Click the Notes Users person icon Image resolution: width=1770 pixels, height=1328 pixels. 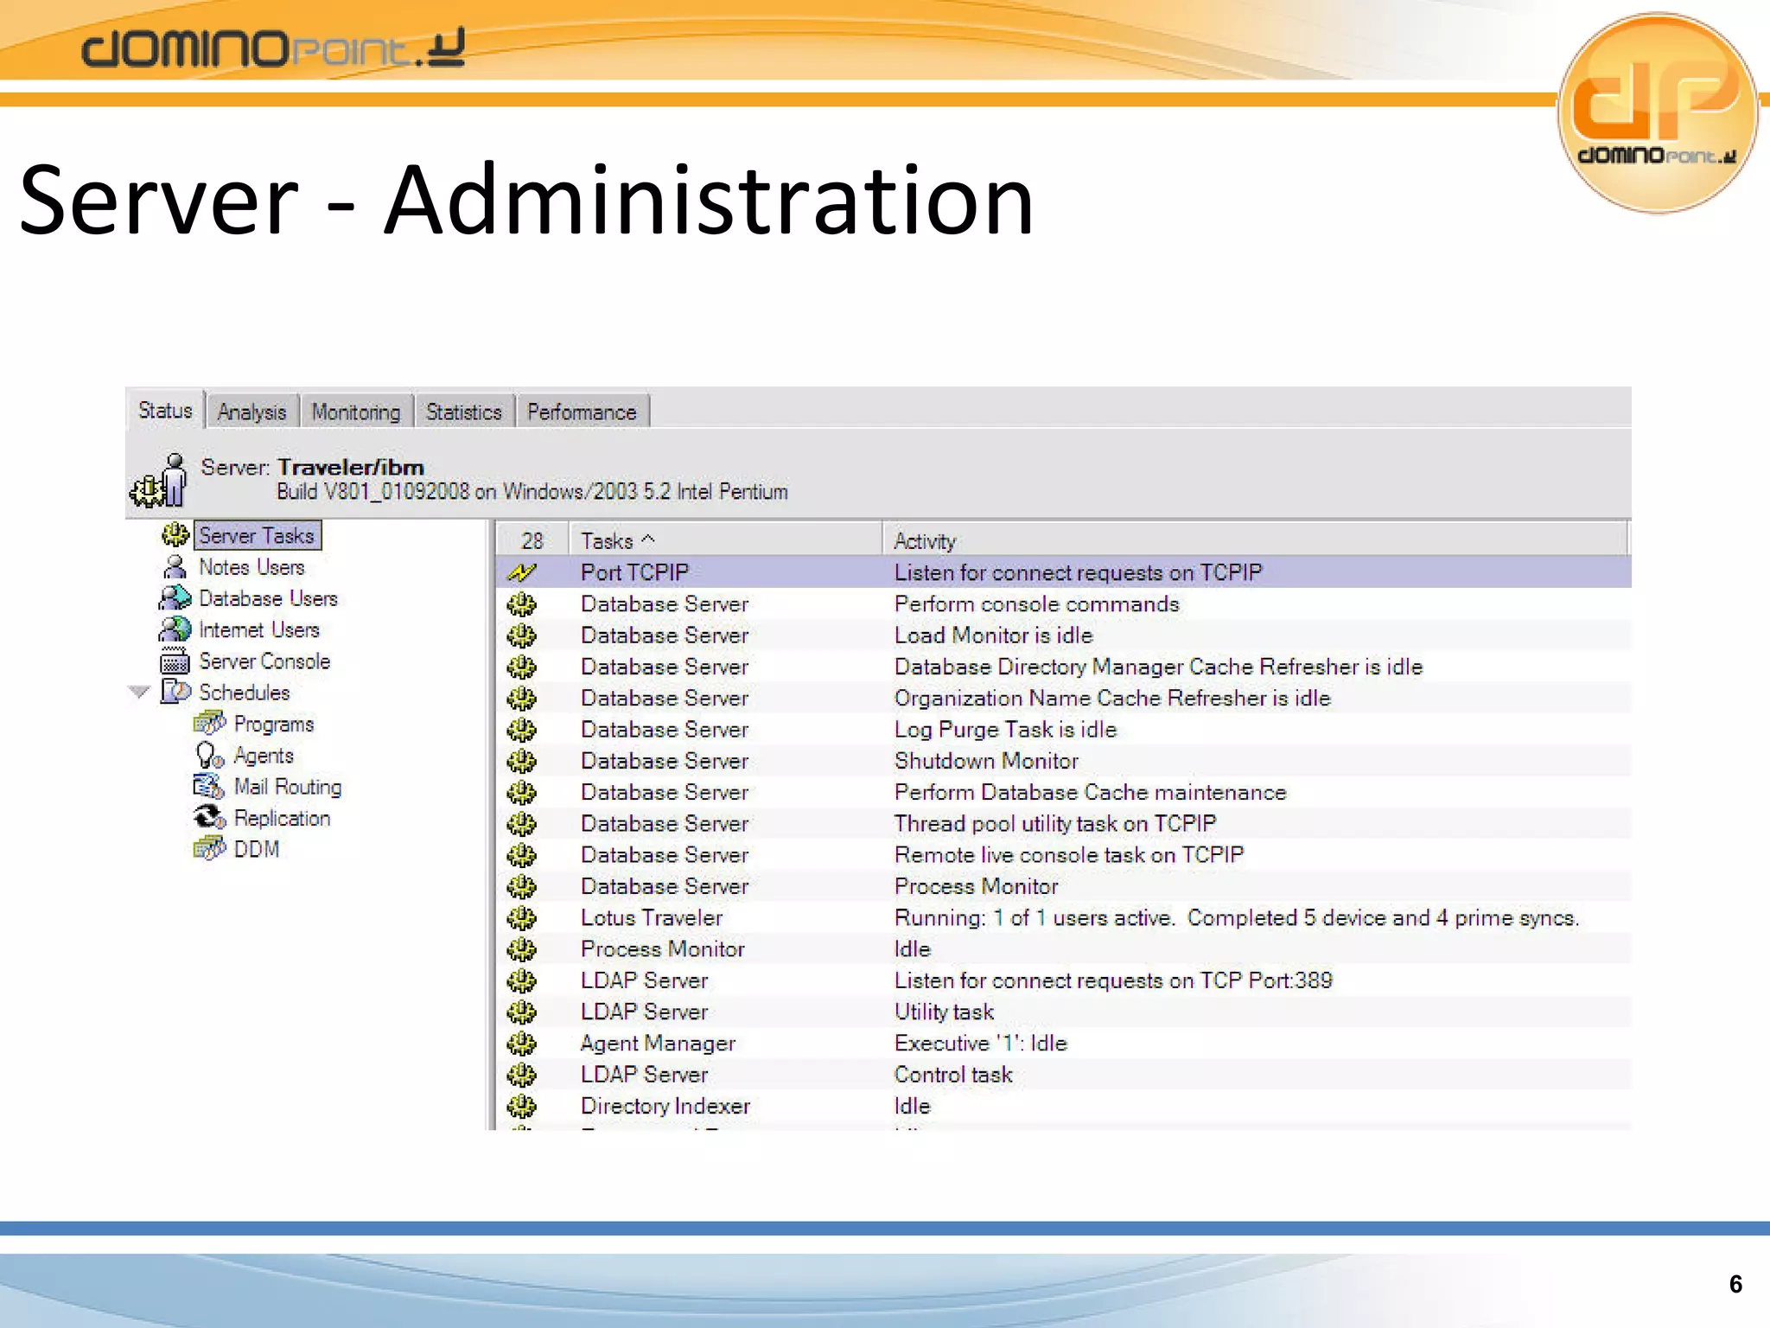coord(175,567)
